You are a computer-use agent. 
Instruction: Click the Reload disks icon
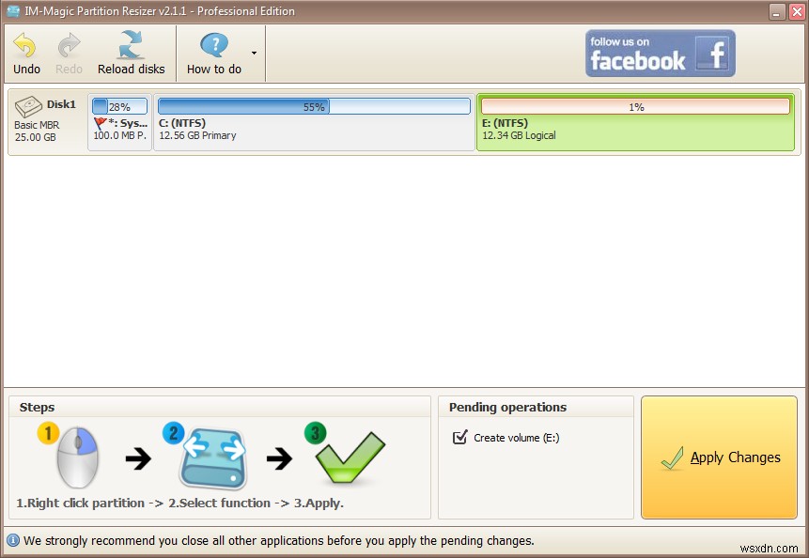tap(131, 42)
